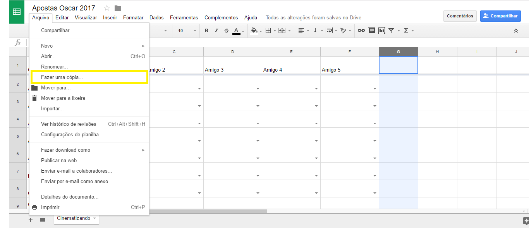Click the borders icon

click(268, 31)
